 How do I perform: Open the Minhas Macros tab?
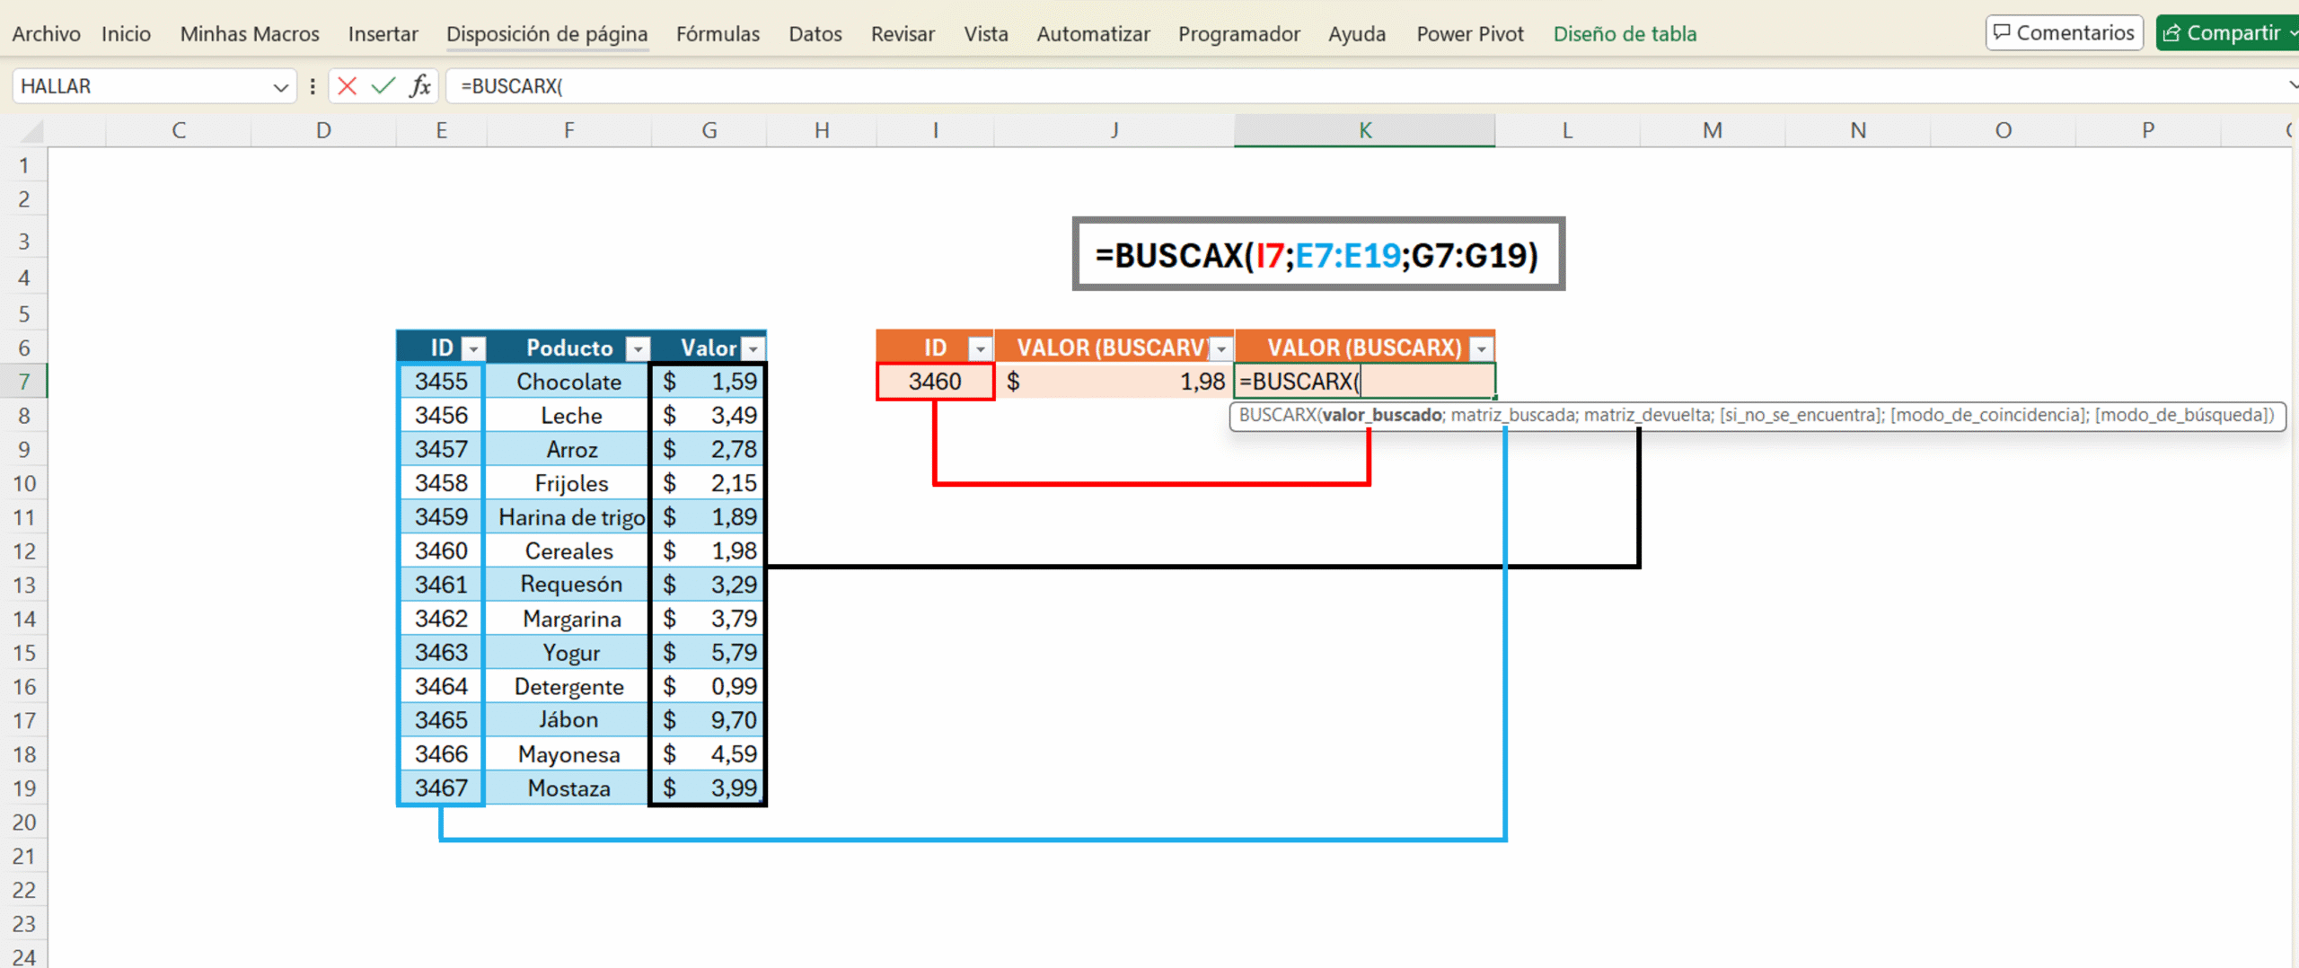[250, 34]
